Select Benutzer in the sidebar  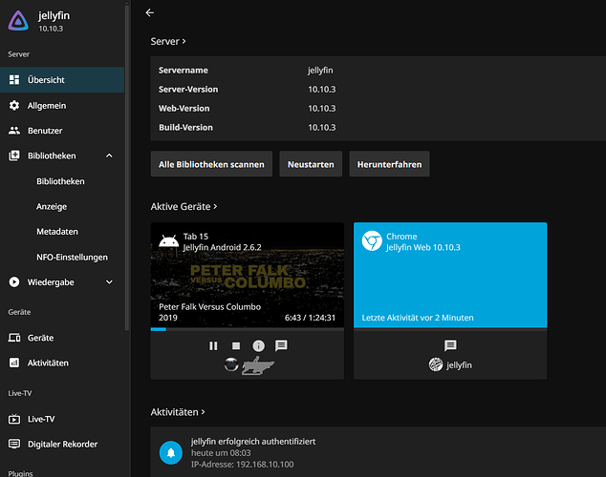coord(62,131)
